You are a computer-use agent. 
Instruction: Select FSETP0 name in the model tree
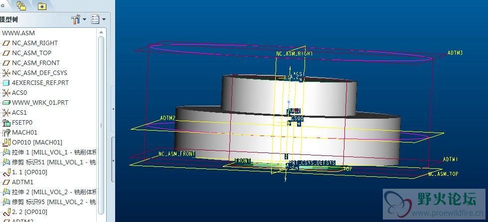(x=22, y=123)
